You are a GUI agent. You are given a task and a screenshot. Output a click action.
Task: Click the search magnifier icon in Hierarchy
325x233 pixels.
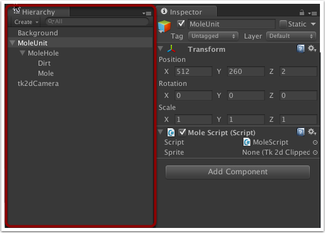click(x=51, y=21)
